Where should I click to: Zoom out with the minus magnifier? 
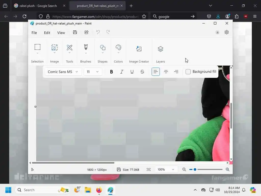(184, 169)
